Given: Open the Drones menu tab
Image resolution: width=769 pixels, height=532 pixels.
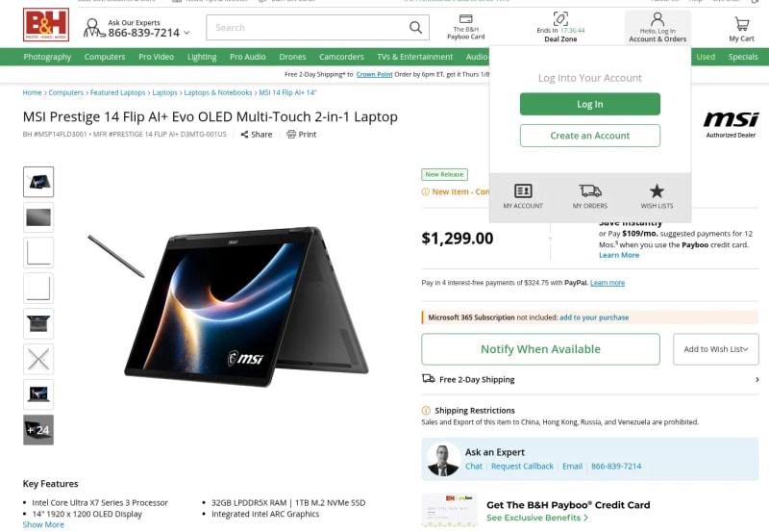Looking at the screenshot, I should tap(292, 57).
